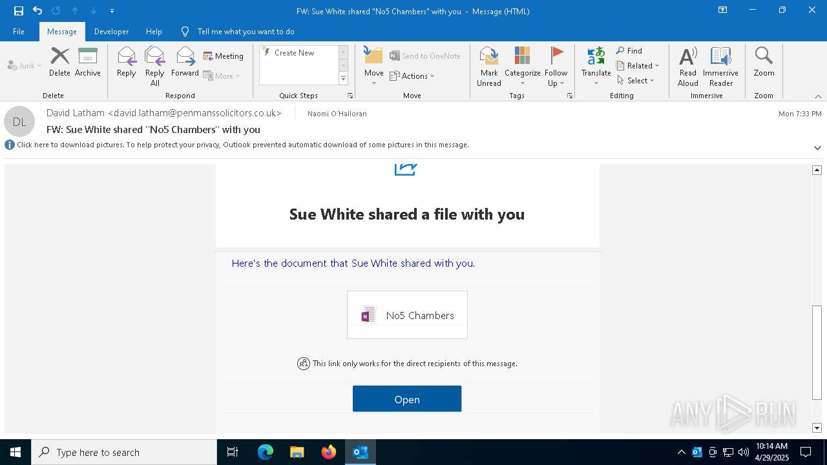Go to next item arrow
Image resolution: width=827 pixels, height=465 pixels.
94,11
